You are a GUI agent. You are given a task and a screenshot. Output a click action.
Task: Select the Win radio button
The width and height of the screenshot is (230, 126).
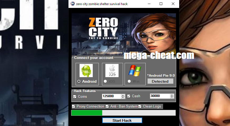[129, 81]
